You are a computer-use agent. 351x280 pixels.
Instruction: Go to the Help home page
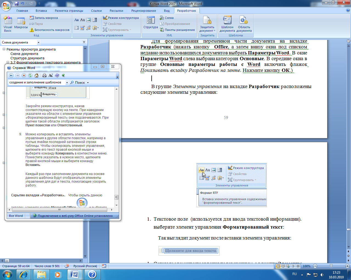click(x=36, y=75)
